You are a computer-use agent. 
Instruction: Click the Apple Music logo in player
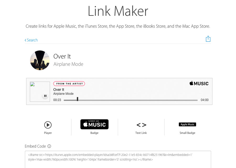coord(199,83)
